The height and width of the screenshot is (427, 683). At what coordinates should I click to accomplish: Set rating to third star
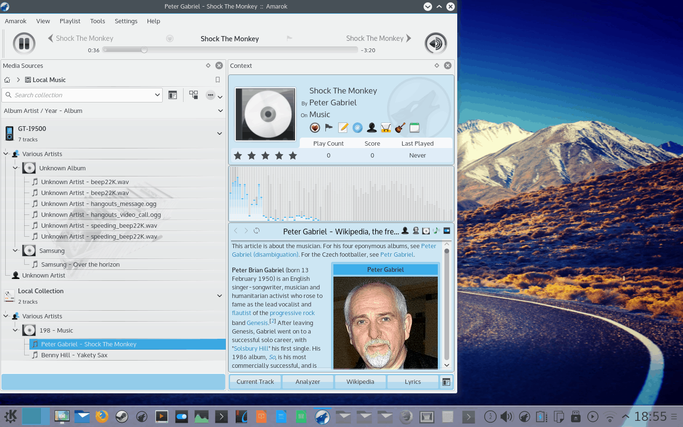point(266,155)
